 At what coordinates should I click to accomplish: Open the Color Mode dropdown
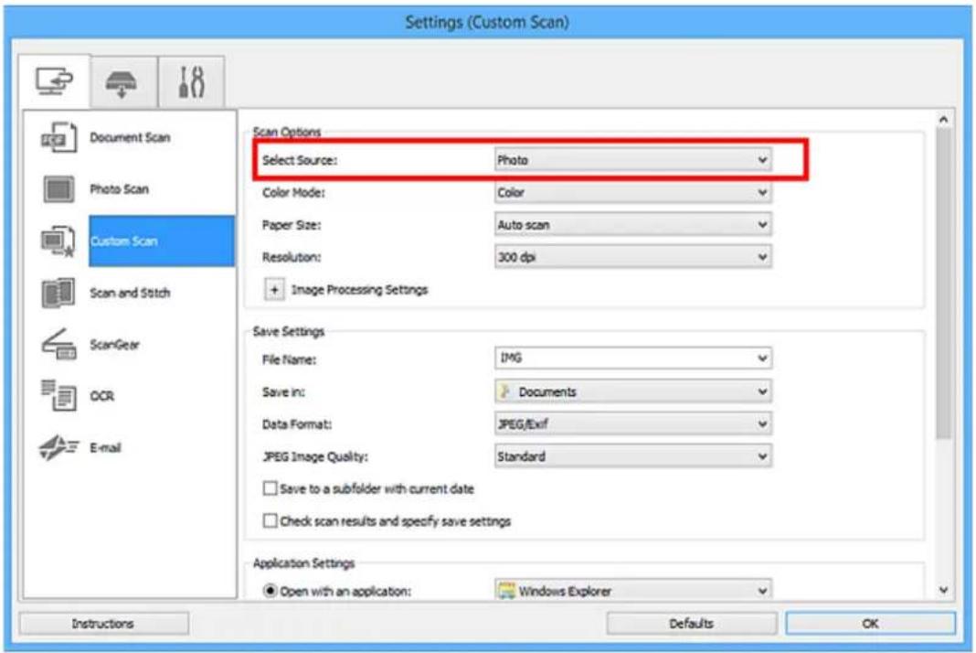[x=633, y=193]
